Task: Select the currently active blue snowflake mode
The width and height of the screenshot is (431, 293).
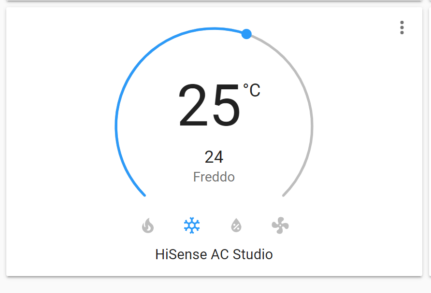Action: point(191,225)
